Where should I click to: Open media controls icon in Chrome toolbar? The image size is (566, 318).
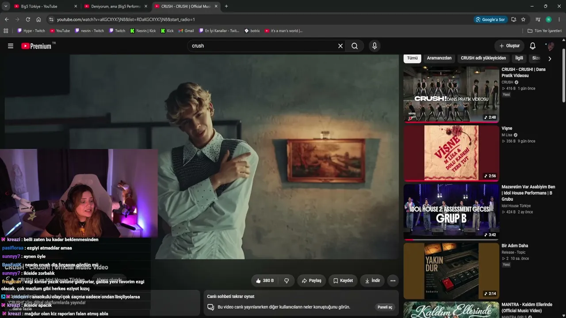(538, 19)
